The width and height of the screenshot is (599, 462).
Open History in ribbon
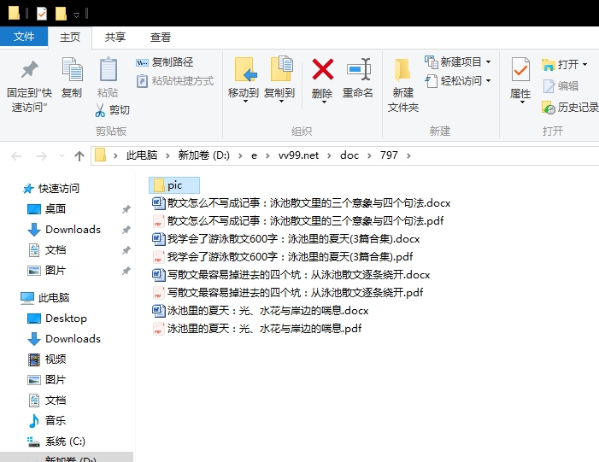(x=570, y=108)
